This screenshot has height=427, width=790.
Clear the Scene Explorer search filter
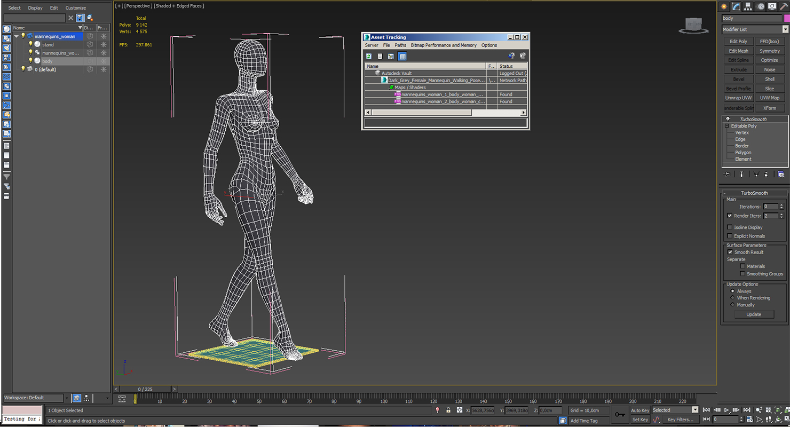click(x=70, y=18)
